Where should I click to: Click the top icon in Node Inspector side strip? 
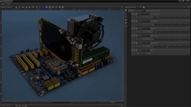tap(126, 11)
